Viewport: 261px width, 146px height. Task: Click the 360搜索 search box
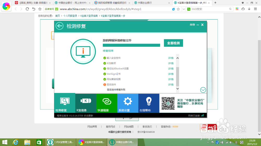pyautogui.click(x=210, y=9)
